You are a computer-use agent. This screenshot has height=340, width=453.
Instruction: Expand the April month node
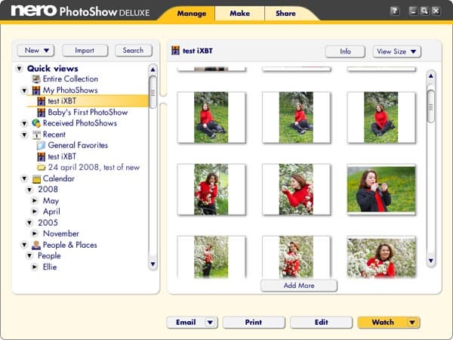pos(35,212)
